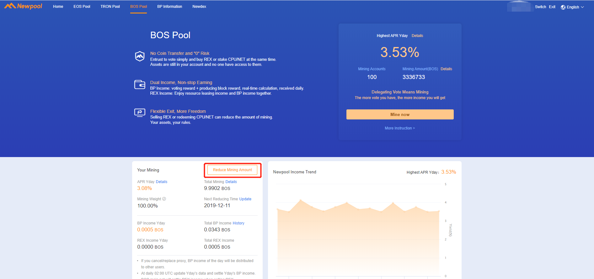Image resolution: width=594 pixels, height=279 pixels.
Task: Click the highest peak on income trend chart
Action: click(301, 200)
